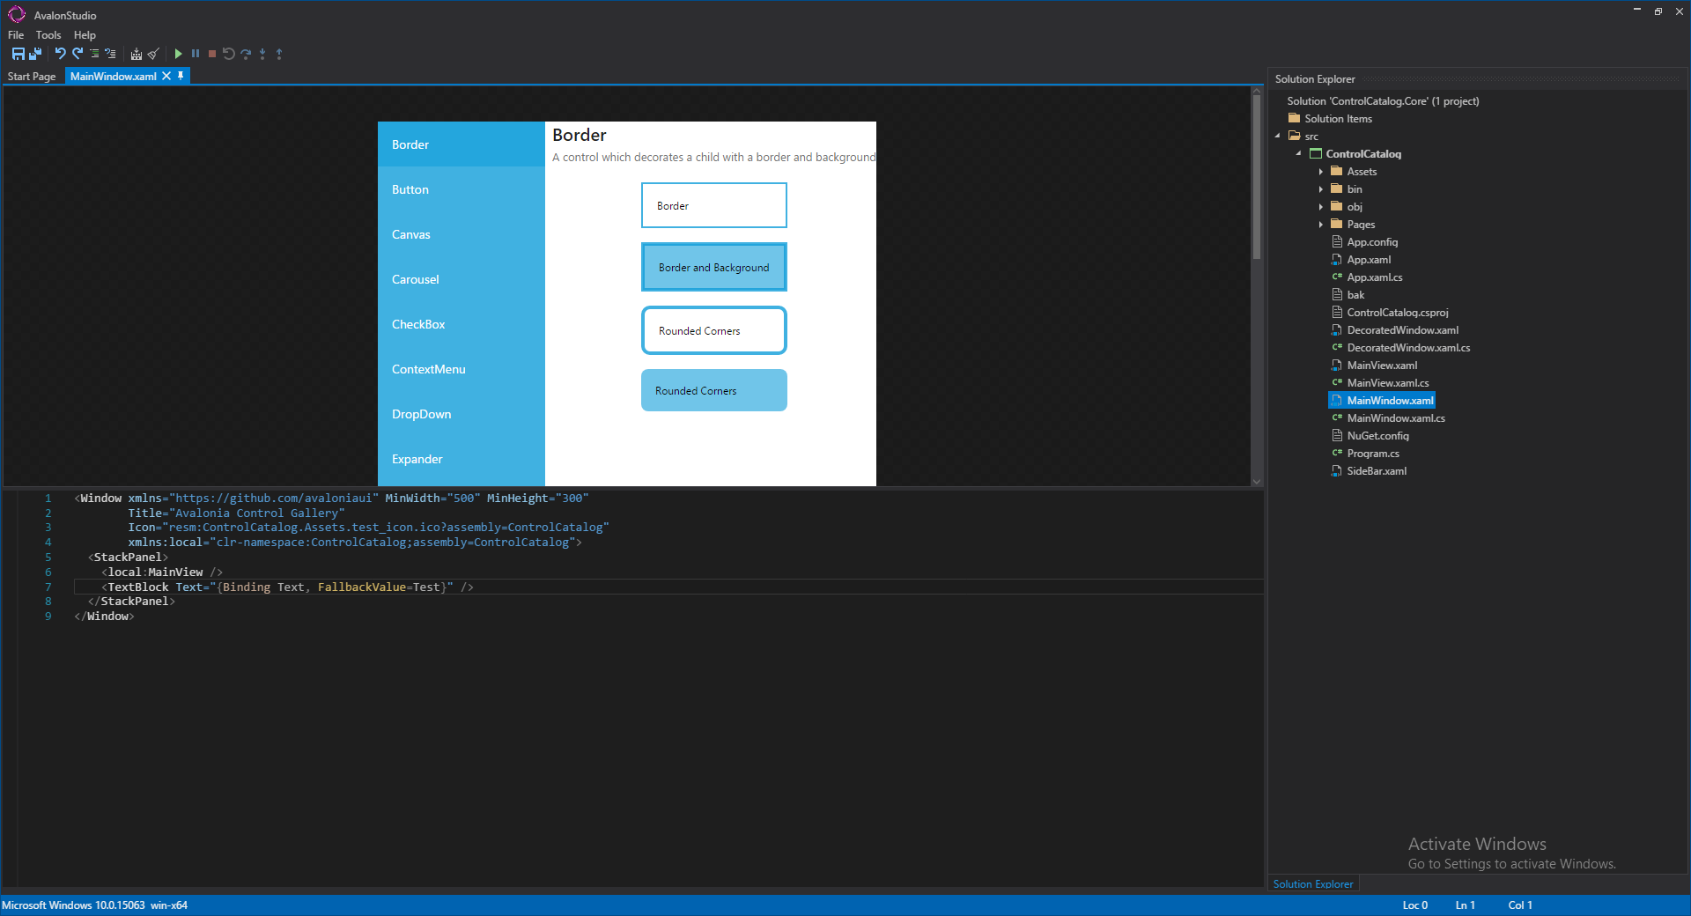Click the uncomment lines toolbar icon

pyautogui.click(x=110, y=54)
